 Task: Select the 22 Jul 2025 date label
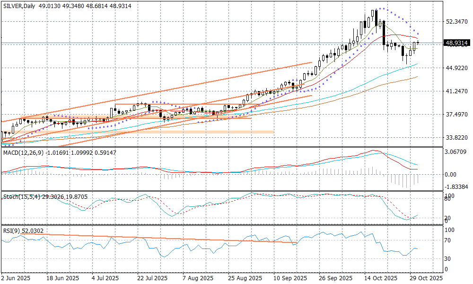coord(151,278)
